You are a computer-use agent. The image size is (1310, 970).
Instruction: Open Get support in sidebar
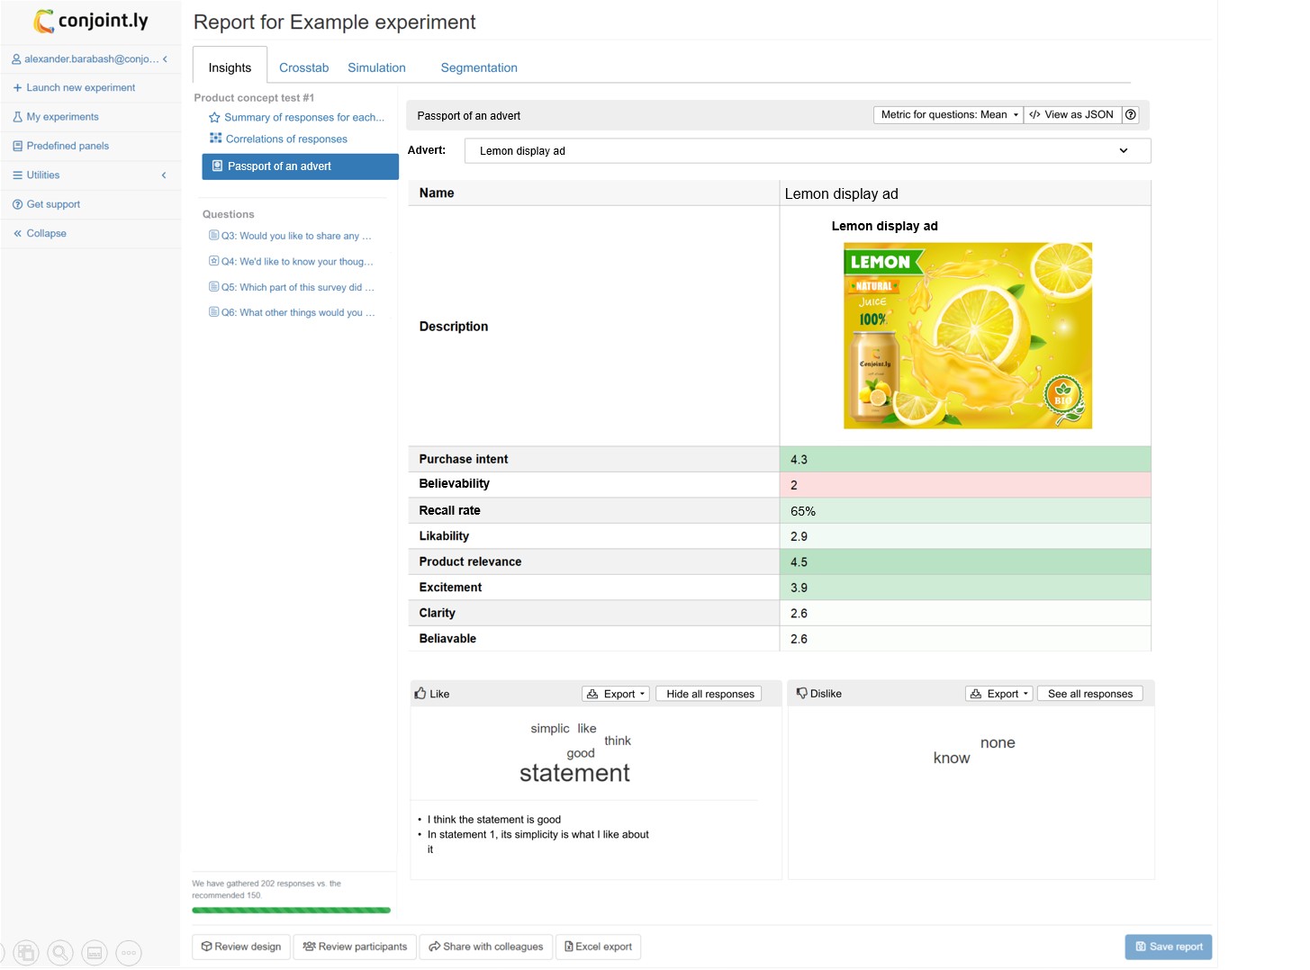click(53, 204)
